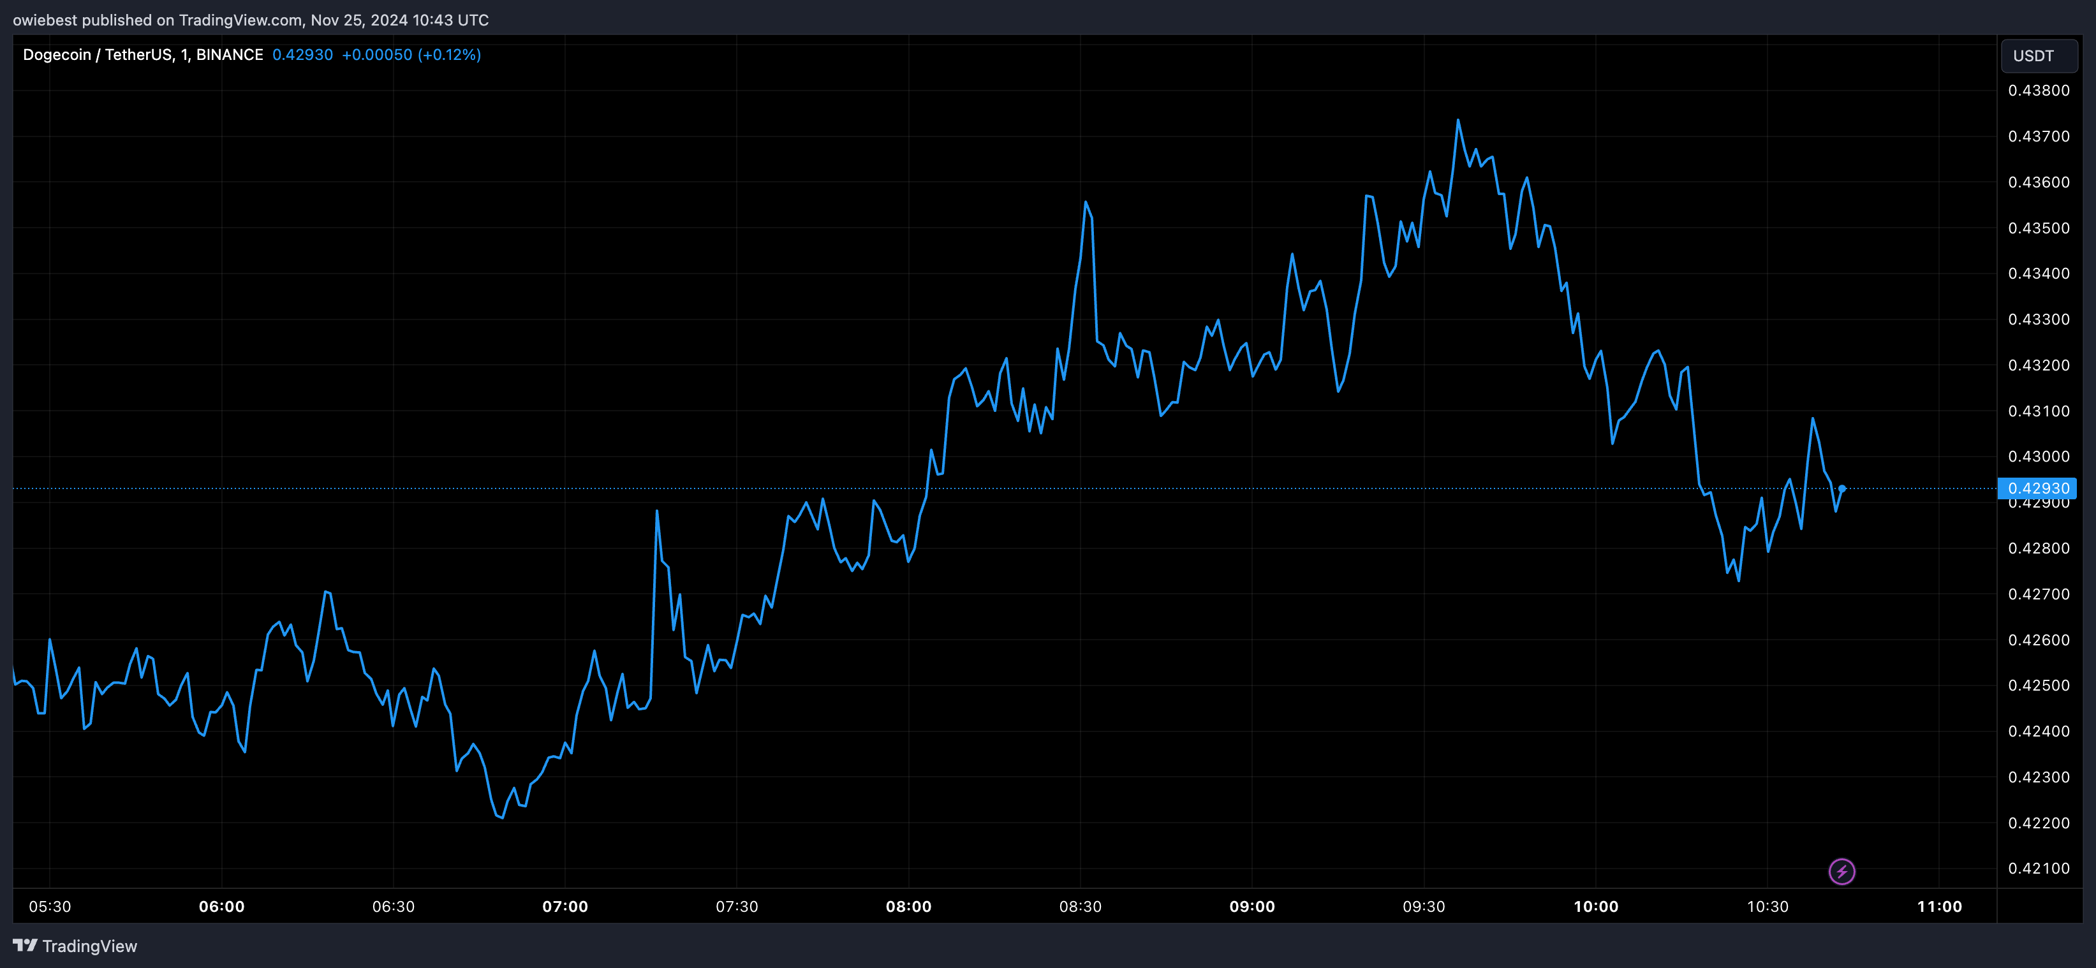Click the chart line at its 09:45 peak
Image resolution: width=2096 pixels, height=968 pixels.
pyautogui.click(x=1458, y=121)
